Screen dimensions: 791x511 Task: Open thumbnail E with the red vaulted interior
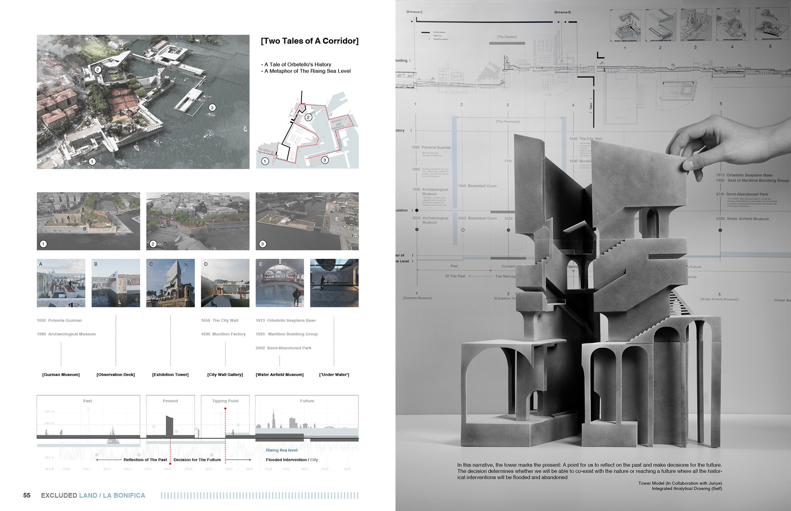(x=280, y=283)
